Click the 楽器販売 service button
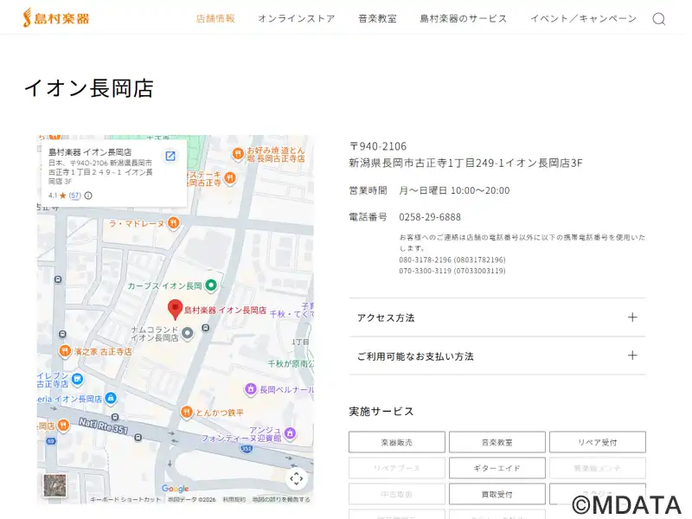 pos(396,442)
